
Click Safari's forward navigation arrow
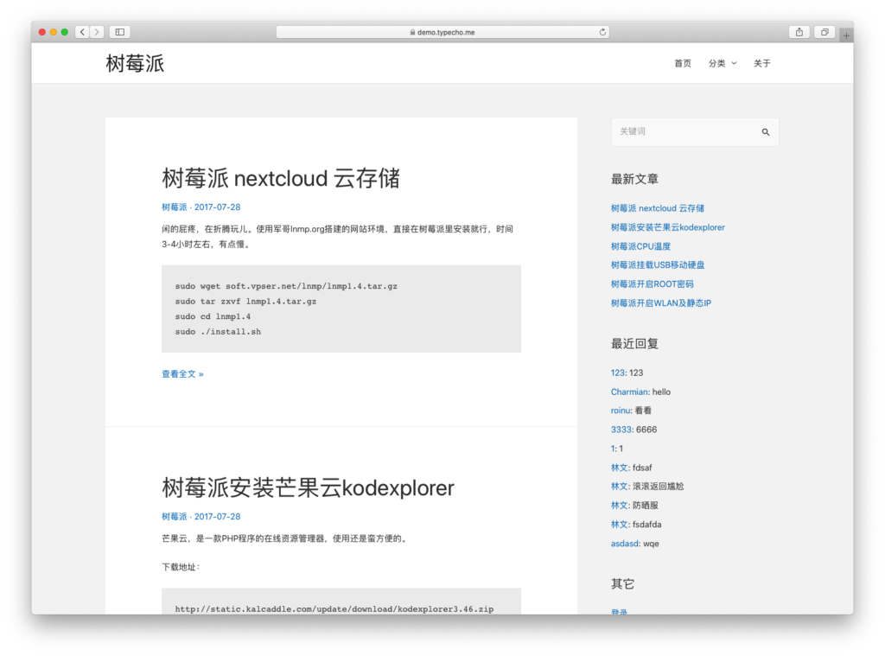coord(95,31)
